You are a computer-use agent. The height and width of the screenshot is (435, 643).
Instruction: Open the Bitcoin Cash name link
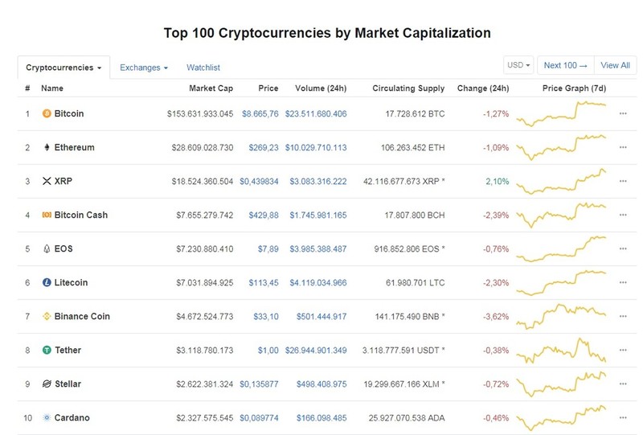pyautogui.click(x=81, y=215)
